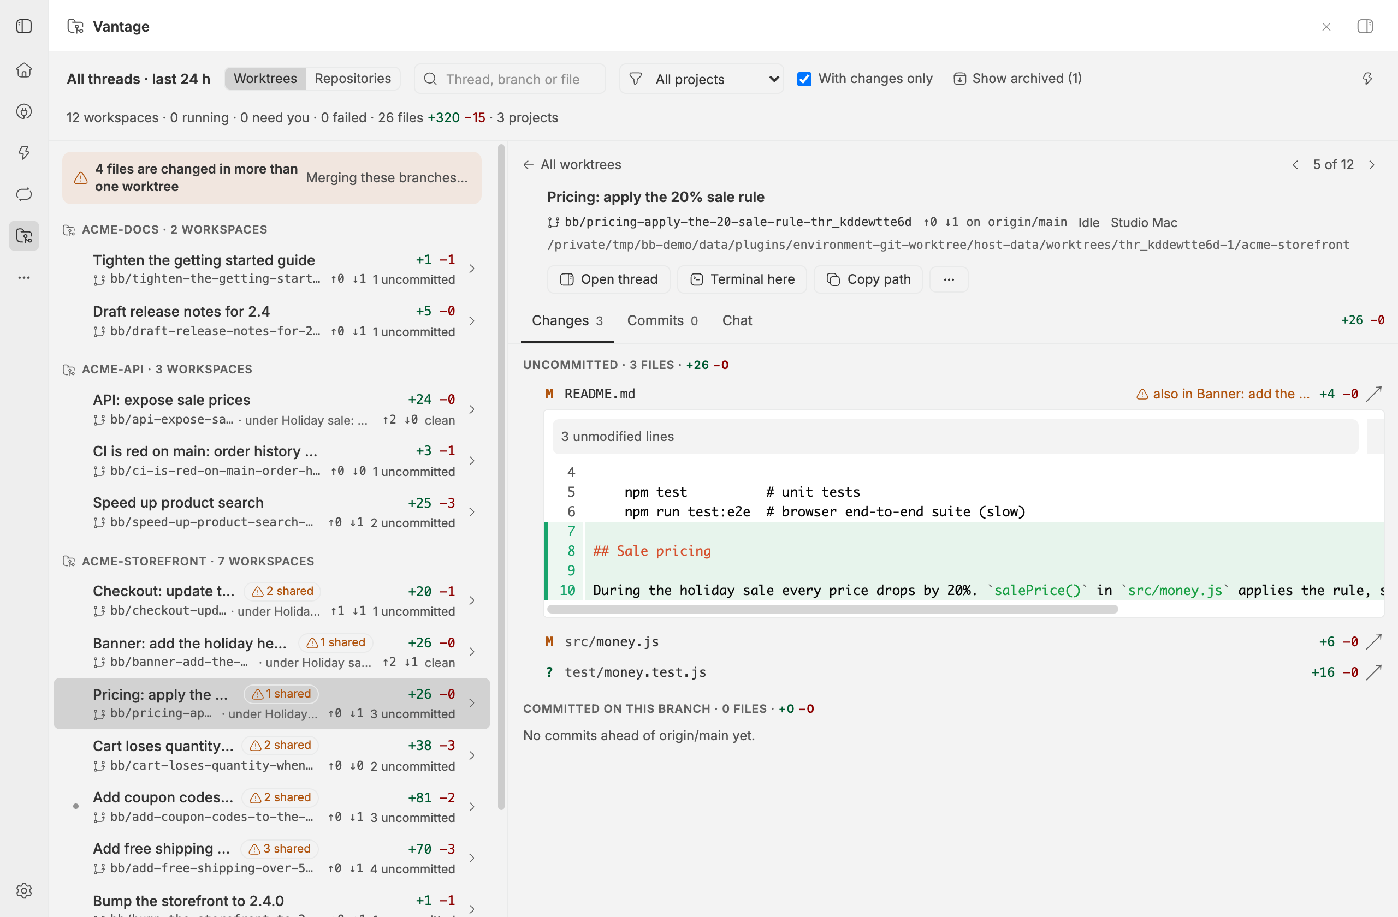Switch to the Commits tab

[662, 320]
